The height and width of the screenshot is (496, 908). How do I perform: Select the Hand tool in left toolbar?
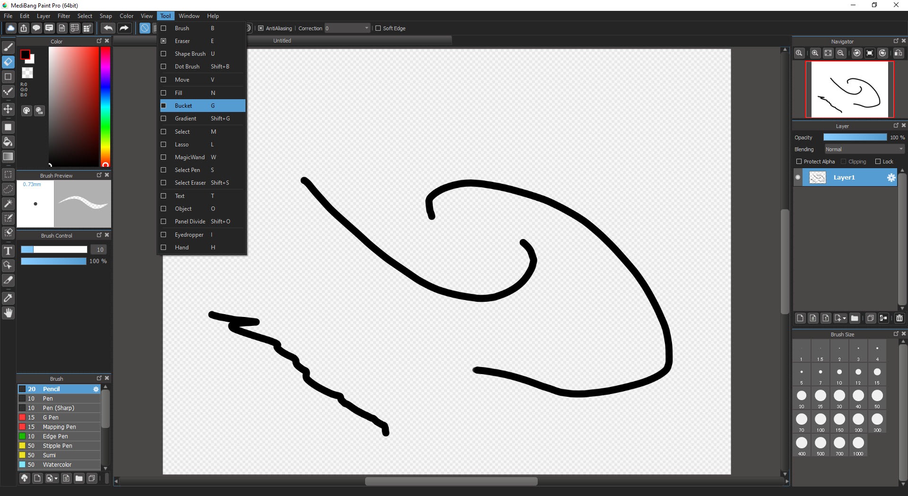[8, 313]
